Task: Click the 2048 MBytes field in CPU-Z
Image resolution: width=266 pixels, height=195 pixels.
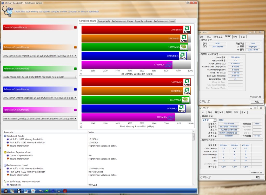Action: 218,47
